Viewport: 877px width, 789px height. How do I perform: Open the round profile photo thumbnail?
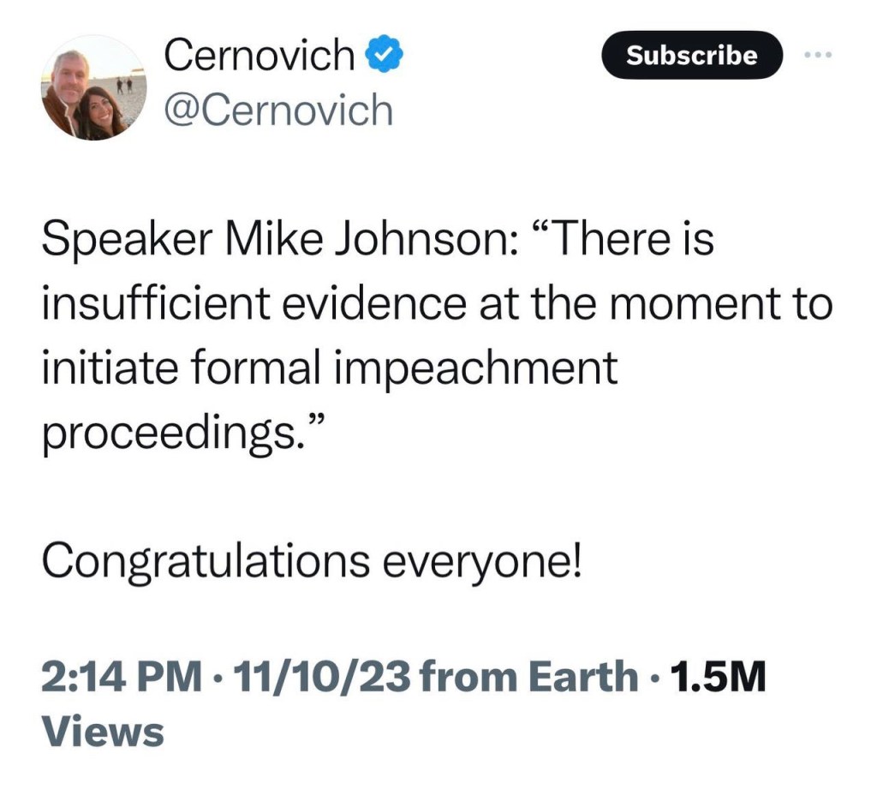click(x=92, y=87)
